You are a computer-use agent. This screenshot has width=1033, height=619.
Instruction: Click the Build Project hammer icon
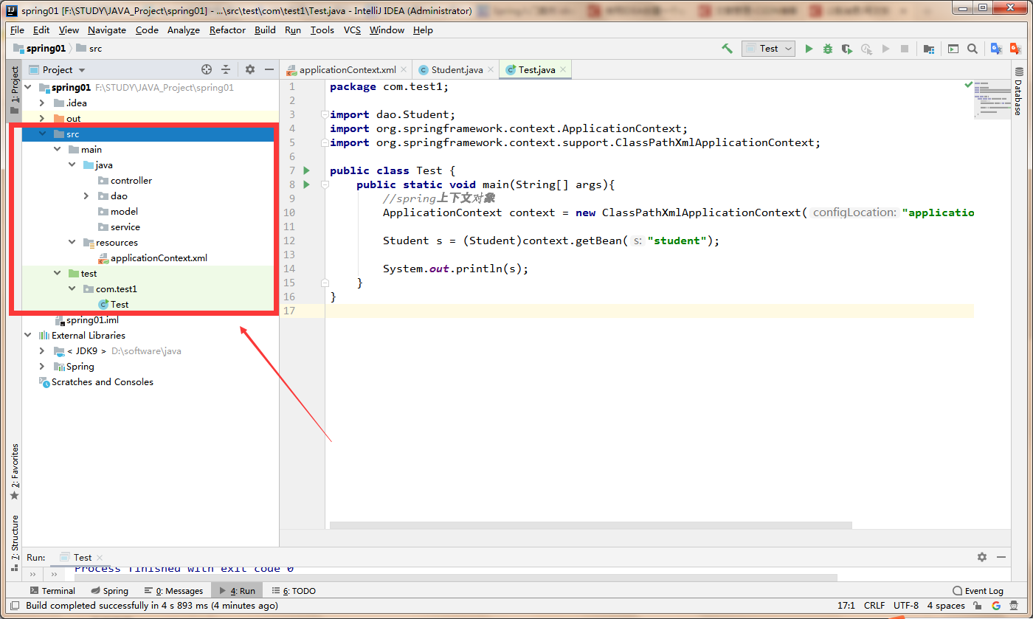[x=727, y=49]
